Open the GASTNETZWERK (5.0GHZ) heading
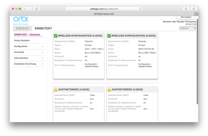The height and width of the screenshot is (136, 208). coord(127,89)
